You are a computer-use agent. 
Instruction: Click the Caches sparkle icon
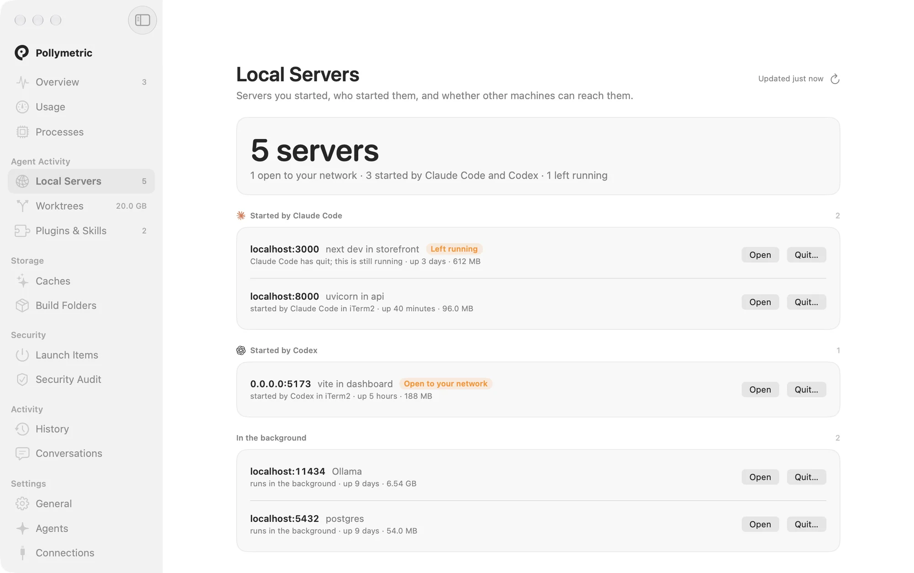pos(22,281)
